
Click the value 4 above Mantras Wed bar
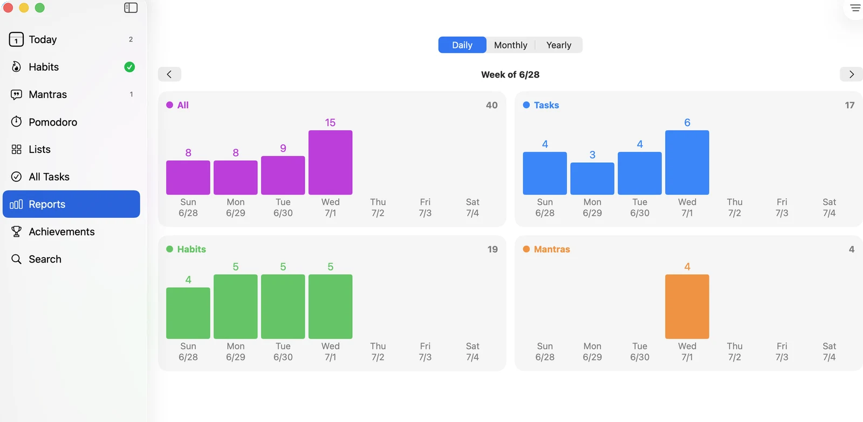687,266
